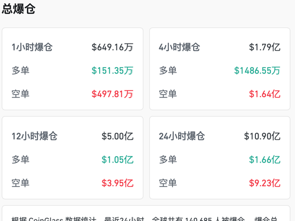Click 空单 label in 24小时爆仓 card
This screenshot has height=221, width=295.
click(168, 183)
